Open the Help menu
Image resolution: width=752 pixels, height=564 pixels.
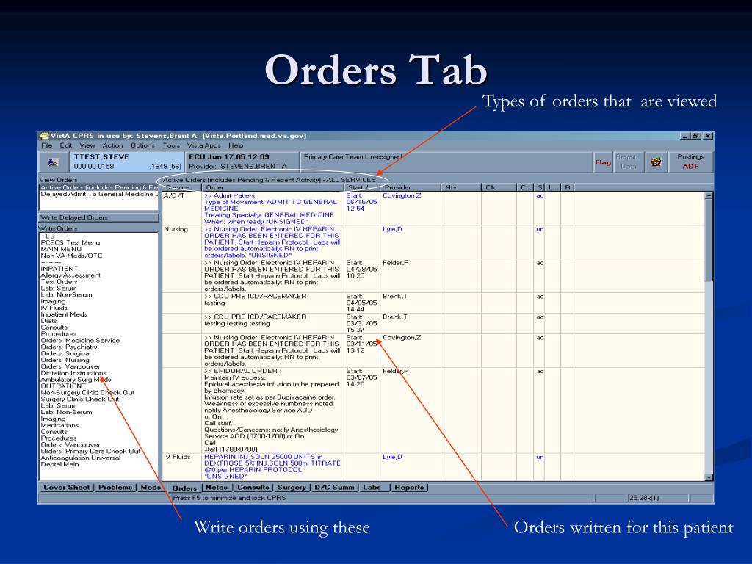(x=236, y=145)
